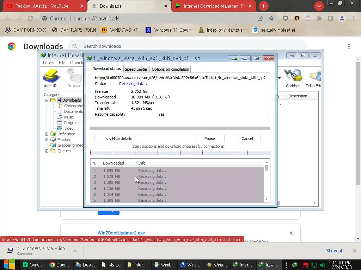This screenshot has width=361, height=270.
Task: Open a new tab with plus button
Action: pos(264,6)
